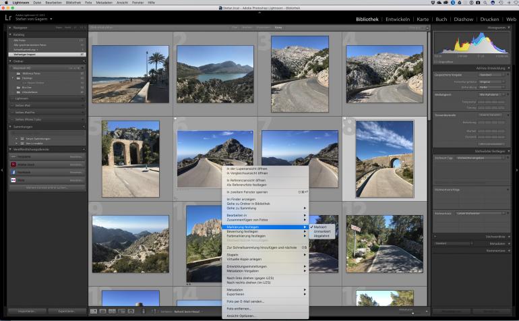Expand the Smart-Sammlungen tree arrow

[17, 139]
